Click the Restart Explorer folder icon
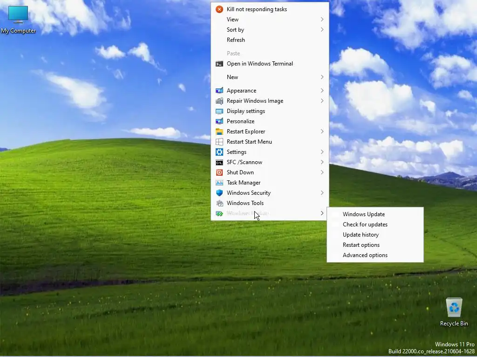 (219, 132)
